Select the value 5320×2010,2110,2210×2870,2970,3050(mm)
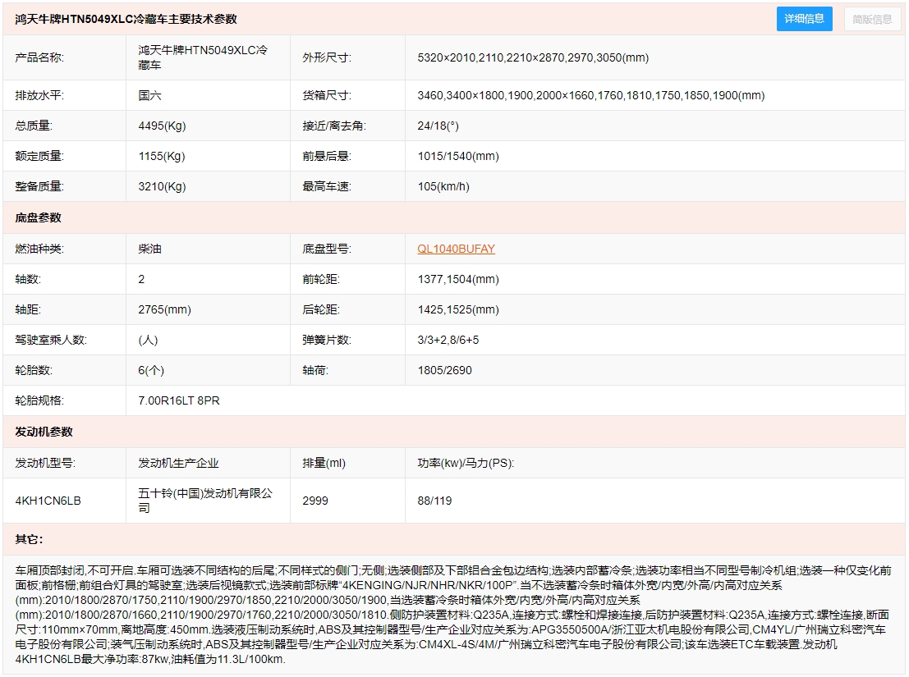The width and height of the screenshot is (909, 677). coord(533,57)
